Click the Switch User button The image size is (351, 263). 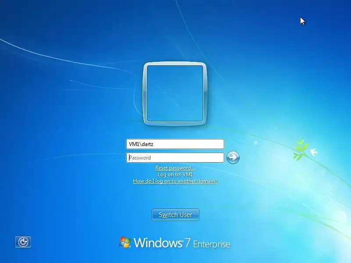click(x=175, y=215)
